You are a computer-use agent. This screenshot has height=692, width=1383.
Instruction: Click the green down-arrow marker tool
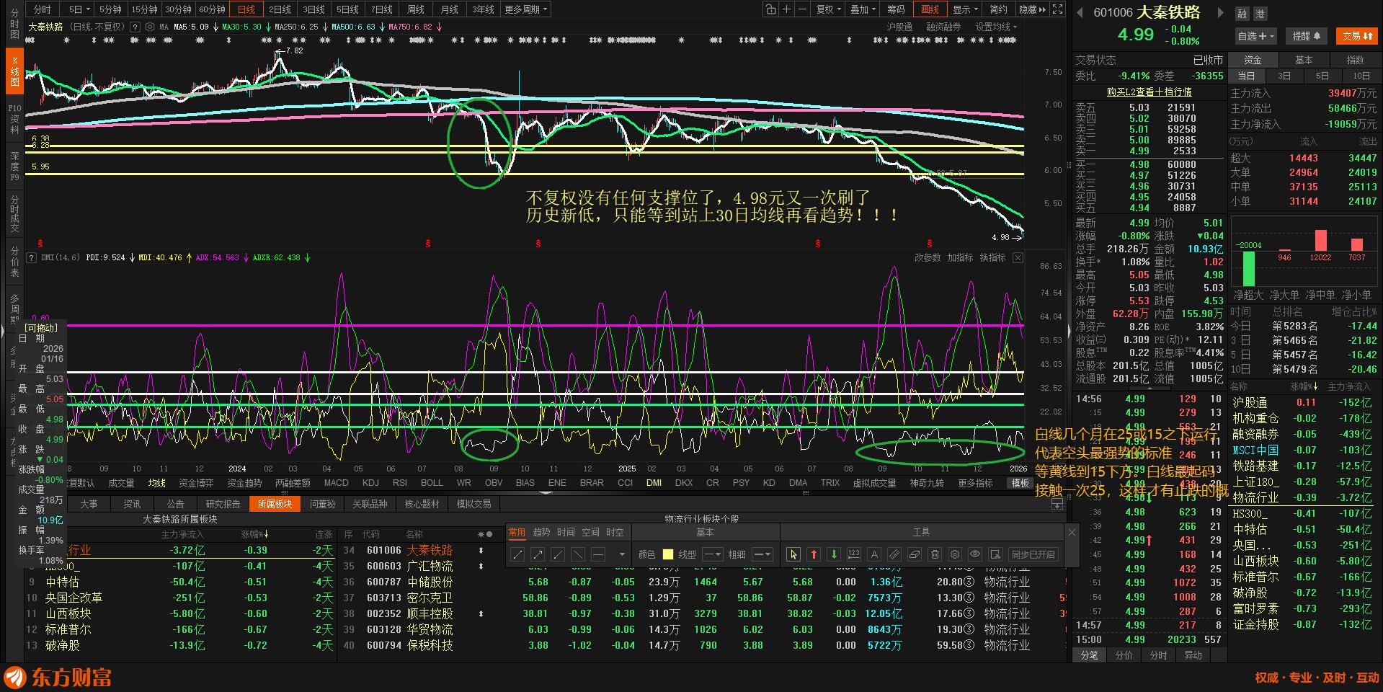point(834,554)
